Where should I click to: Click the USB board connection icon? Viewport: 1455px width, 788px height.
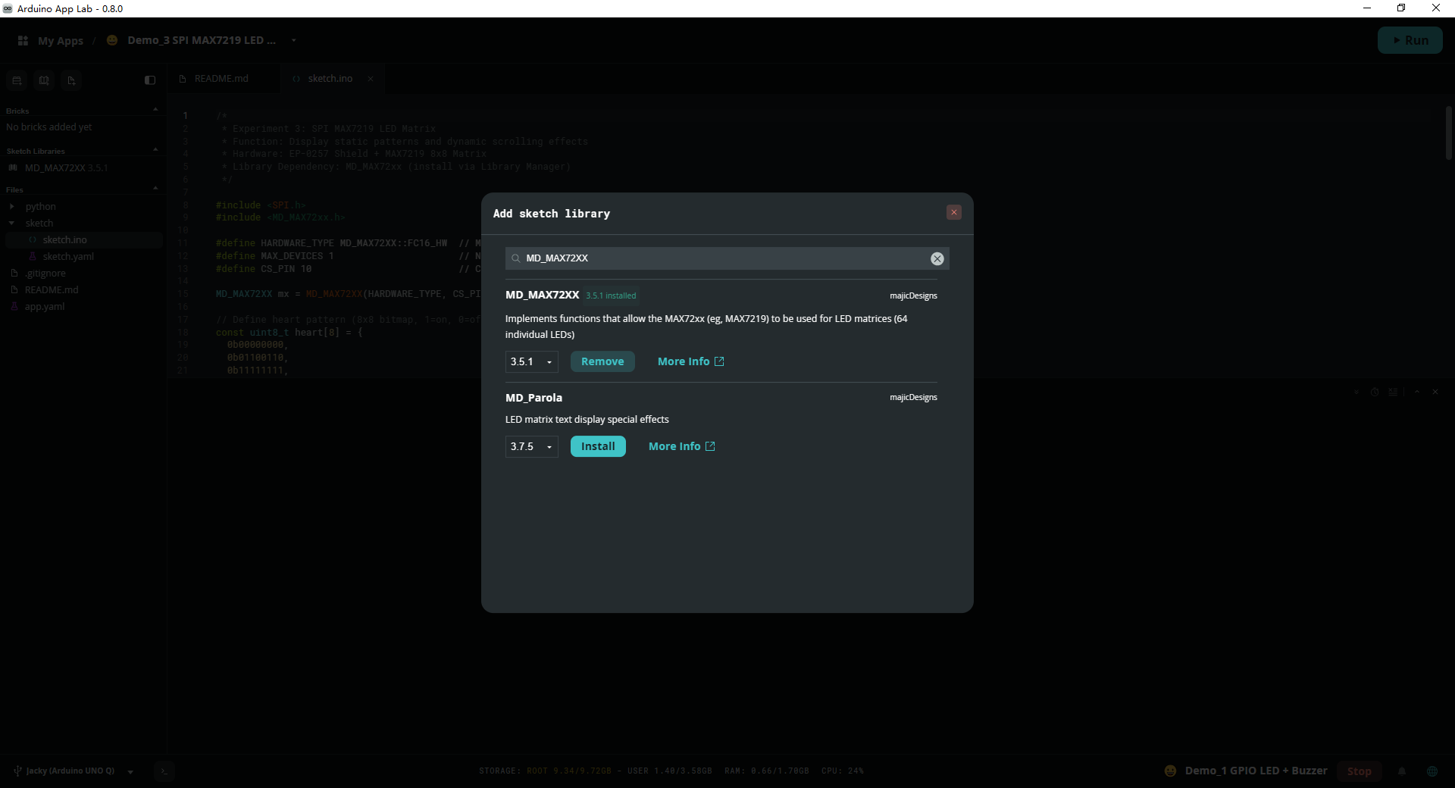point(17,771)
